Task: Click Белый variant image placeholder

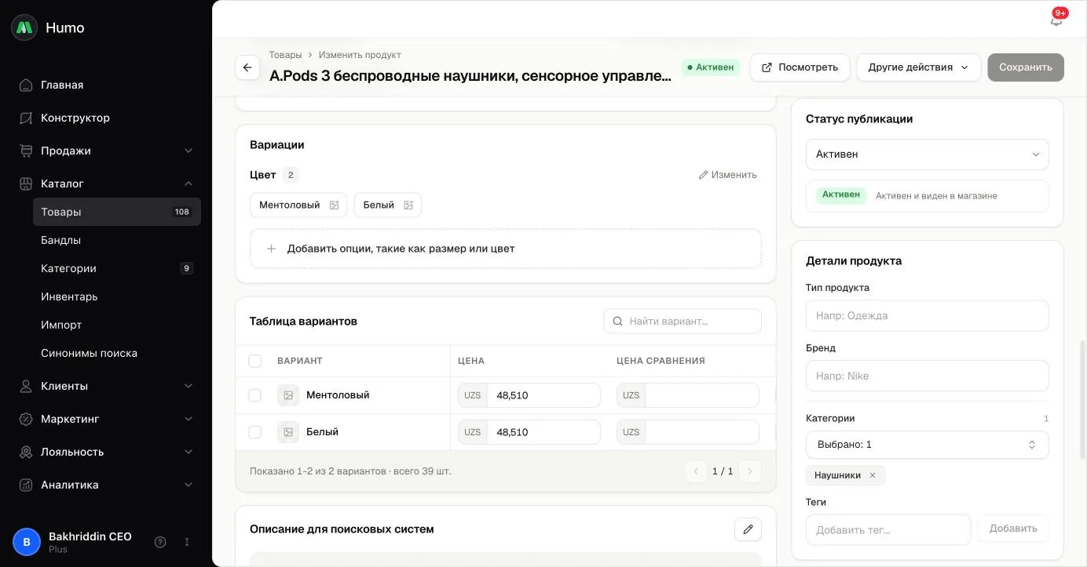Action: pos(288,432)
